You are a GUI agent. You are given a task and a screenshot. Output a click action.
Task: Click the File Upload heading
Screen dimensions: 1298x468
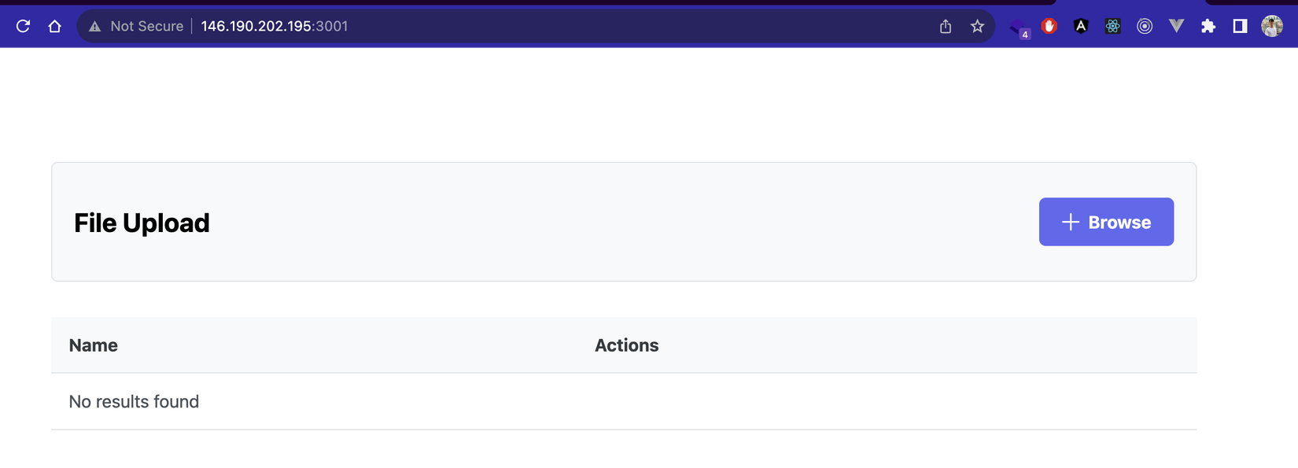coord(142,223)
